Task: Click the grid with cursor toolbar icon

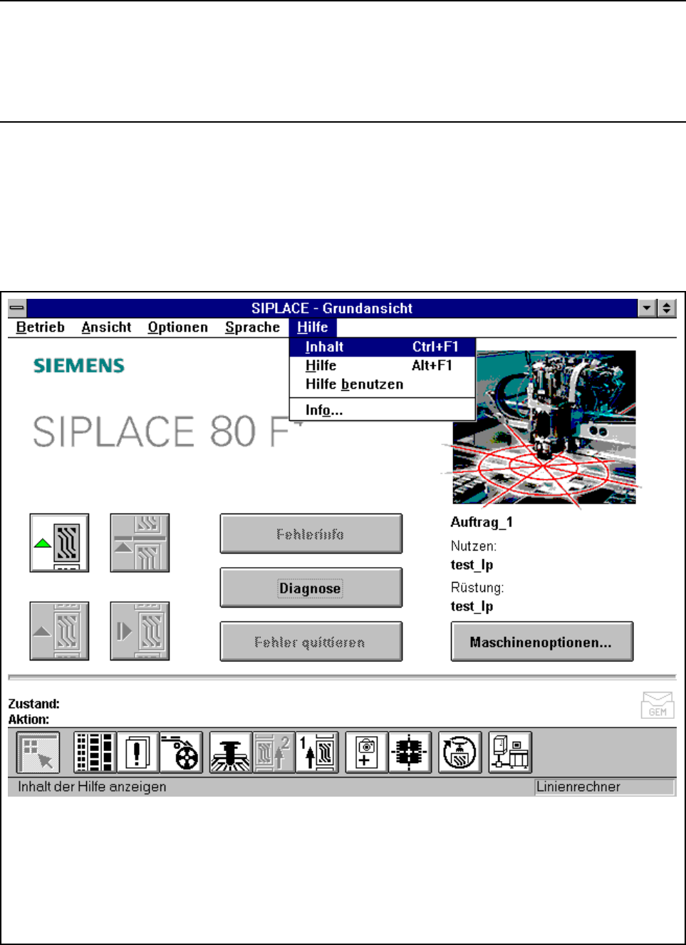Action: [38, 752]
